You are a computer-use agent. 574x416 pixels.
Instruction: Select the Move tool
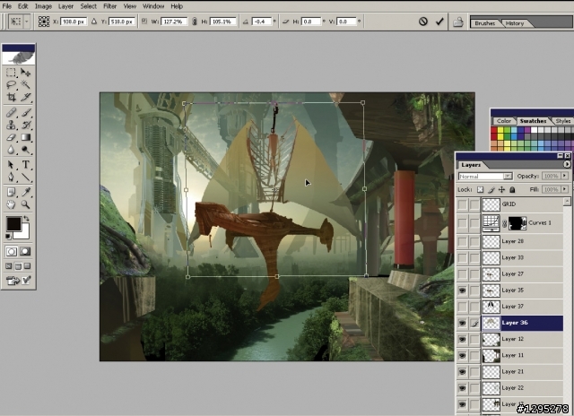tap(25, 73)
